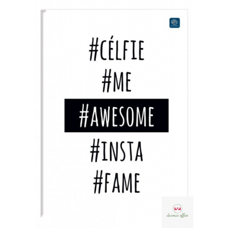This screenshot has height=228, width=228.
Task: Click the hash symbol before ME
Action: point(107,84)
